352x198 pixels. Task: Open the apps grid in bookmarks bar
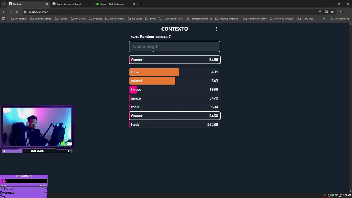point(4,19)
